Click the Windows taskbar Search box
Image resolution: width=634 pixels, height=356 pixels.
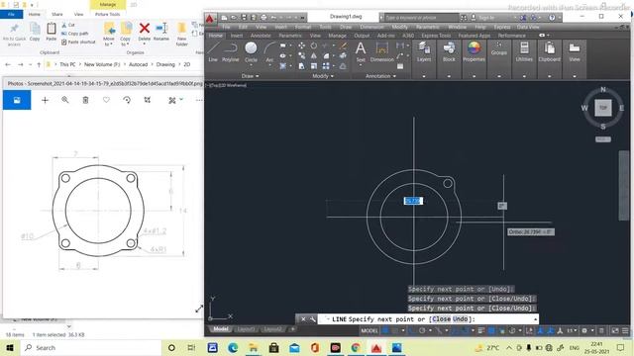90,347
